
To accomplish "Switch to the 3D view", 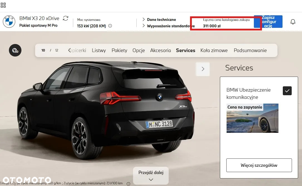I will [x=15, y=50].
